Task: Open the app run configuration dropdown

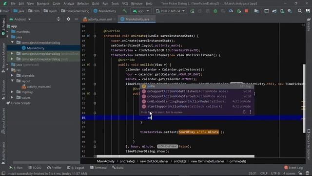Action: click(x=141, y=11)
